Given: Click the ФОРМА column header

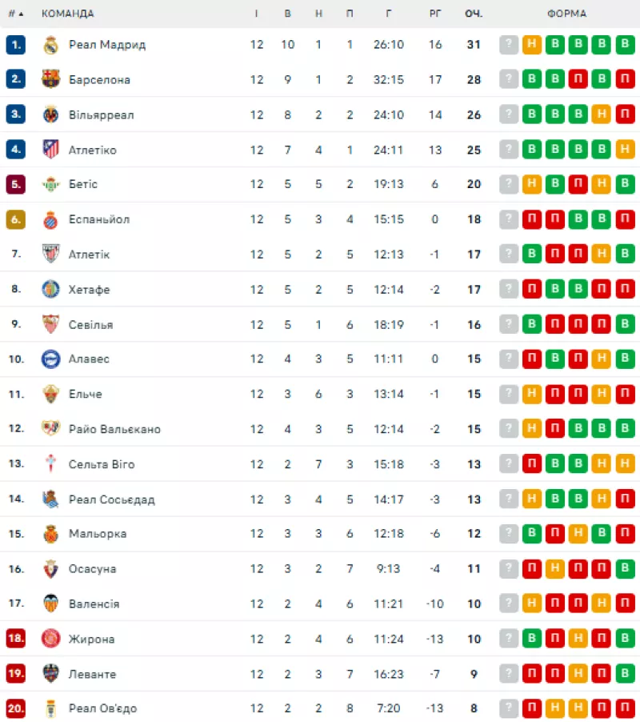Looking at the screenshot, I should coord(567,14).
